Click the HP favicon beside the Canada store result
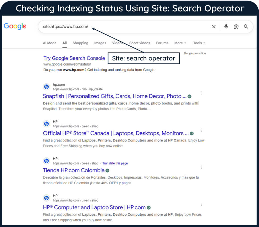This screenshot has height=227, width=259. click(x=47, y=124)
